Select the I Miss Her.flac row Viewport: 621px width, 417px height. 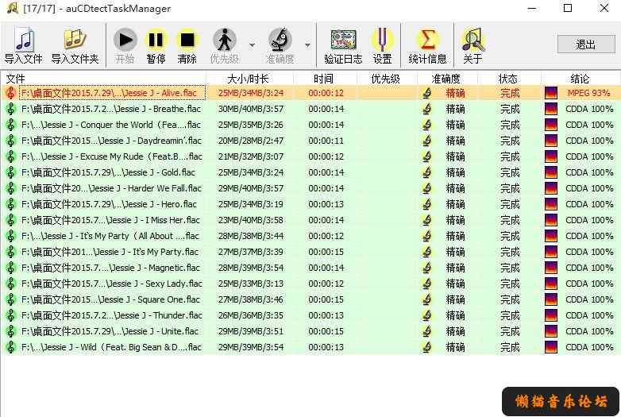pos(310,220)
